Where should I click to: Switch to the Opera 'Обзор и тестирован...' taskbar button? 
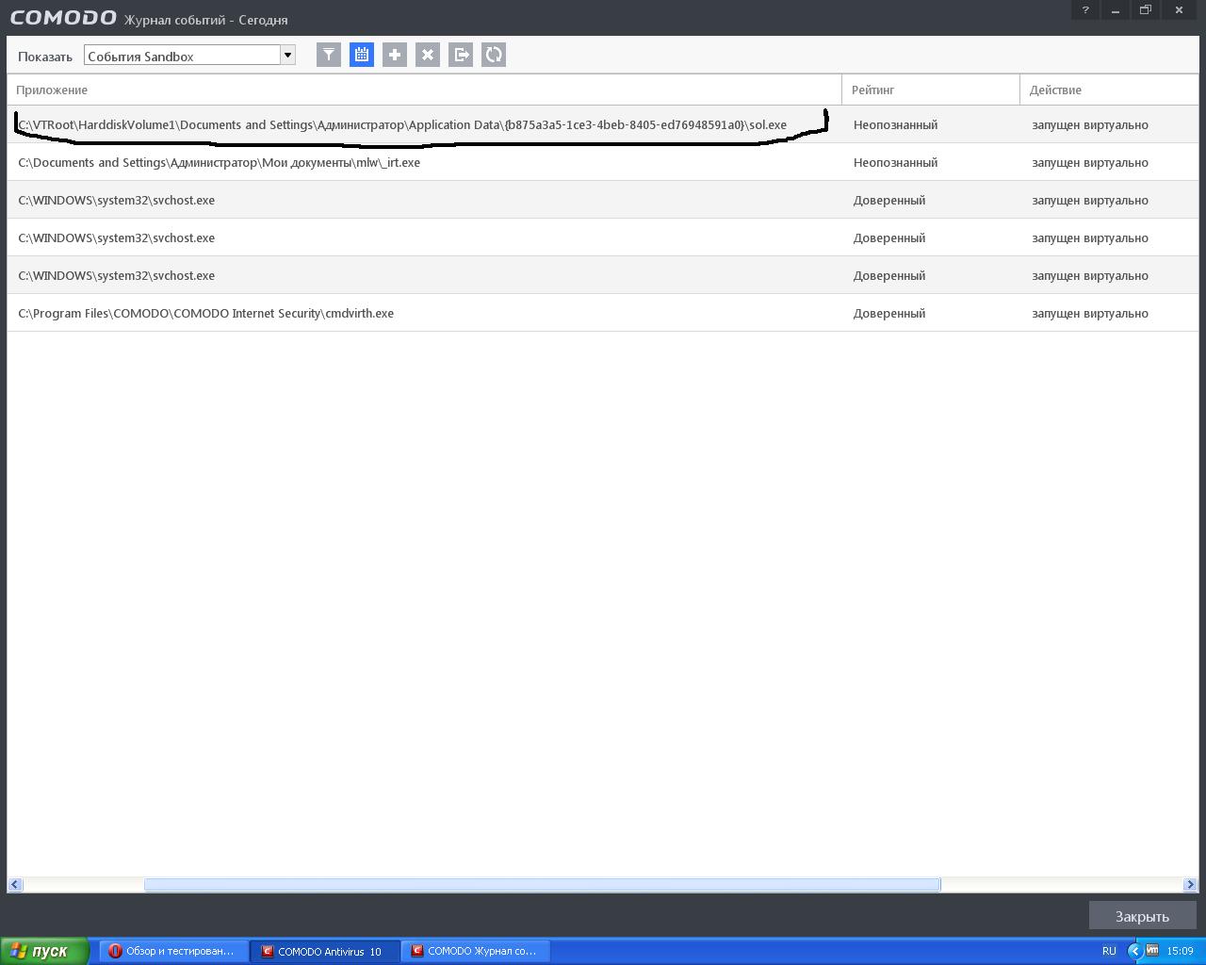(x=174, y=951)
